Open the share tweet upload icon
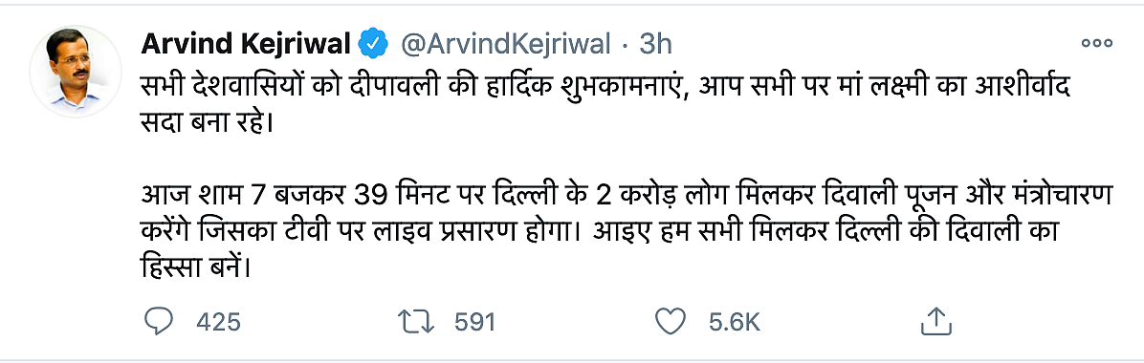The image size is (1144, 363). coord(934,321)
